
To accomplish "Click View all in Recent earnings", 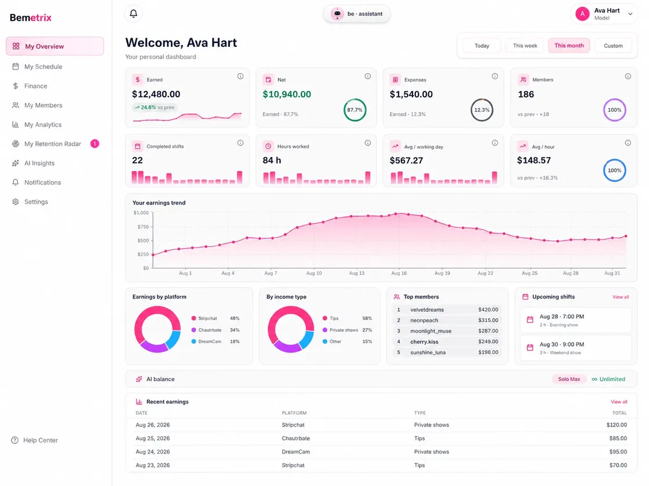I will [619, 402].
